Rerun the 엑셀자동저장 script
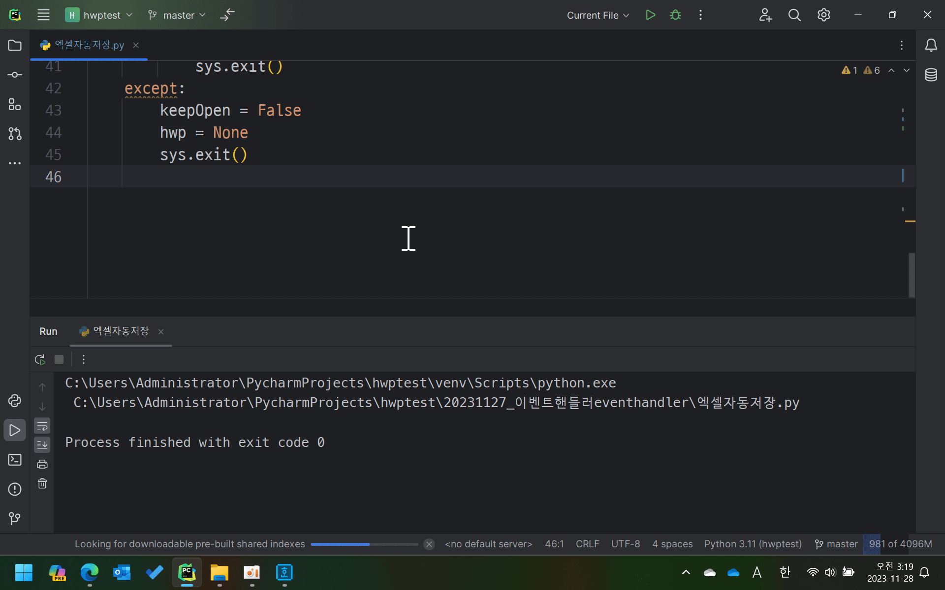 (x=40, y=359)
